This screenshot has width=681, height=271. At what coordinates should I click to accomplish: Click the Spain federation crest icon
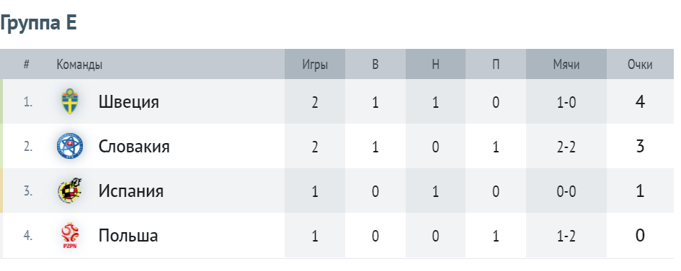point(69,190)
